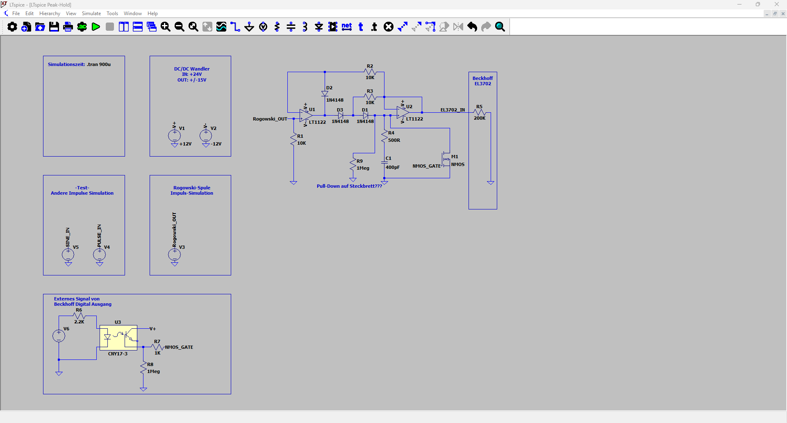This screenshot has height=423, width=787.
Task: Open the Tools menu
Action: (x=112, y=14)
